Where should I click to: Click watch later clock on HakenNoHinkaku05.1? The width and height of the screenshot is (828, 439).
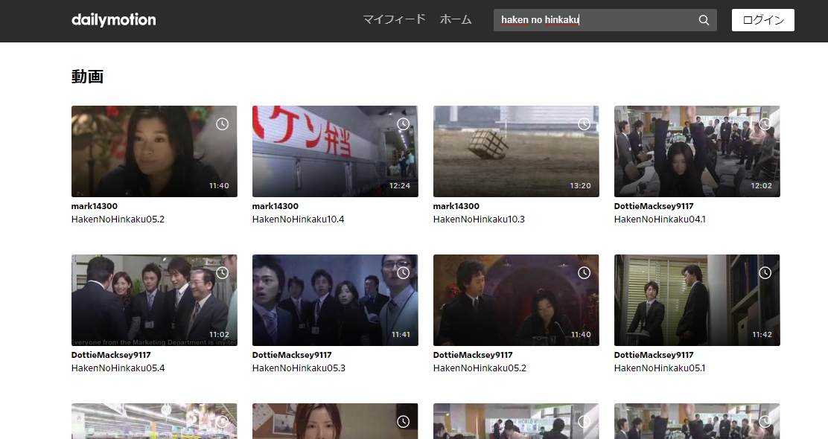click(x=765, y=273)
